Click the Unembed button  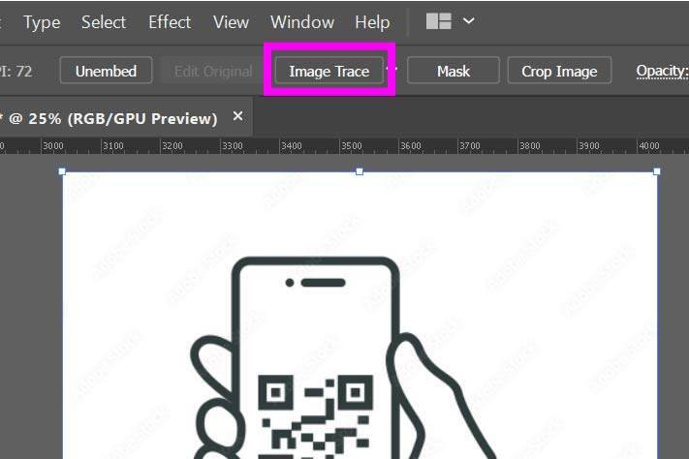(106, 71)
